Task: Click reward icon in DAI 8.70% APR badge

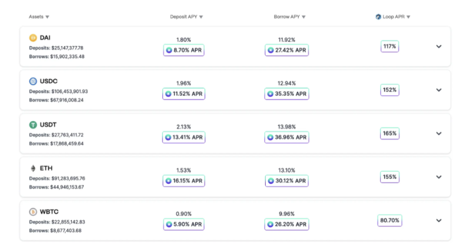Action: coord(169,50)
